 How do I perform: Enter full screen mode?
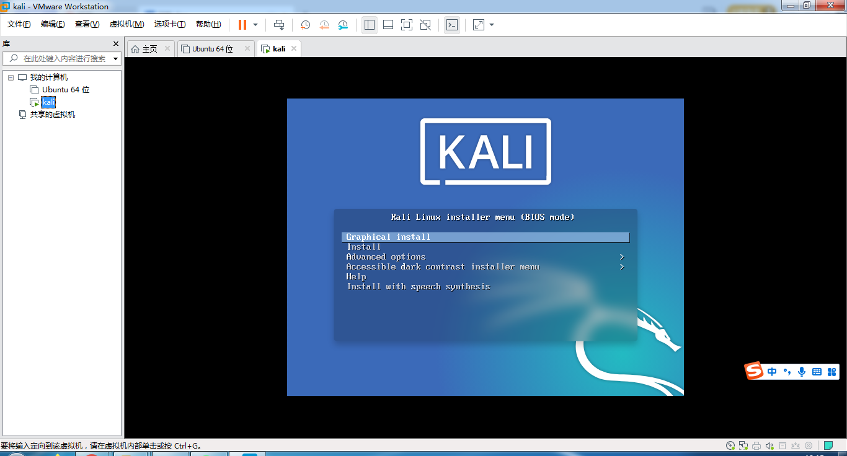click(407, 25)
